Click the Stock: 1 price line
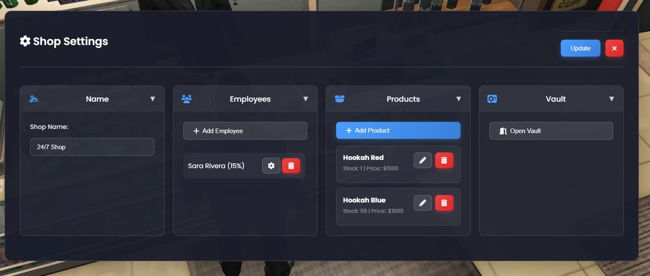This screenshot has height=276, width=650. click(x=370, y=168)
